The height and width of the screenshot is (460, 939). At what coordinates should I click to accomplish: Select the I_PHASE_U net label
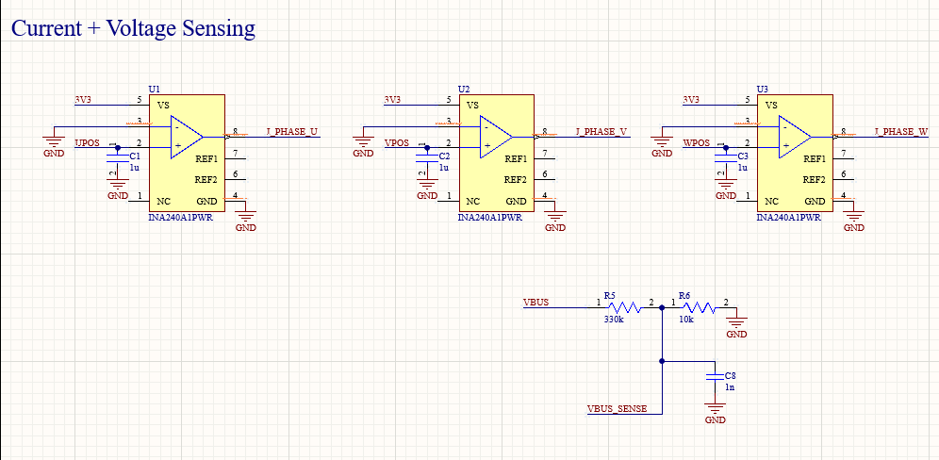(x=291, y=132)
